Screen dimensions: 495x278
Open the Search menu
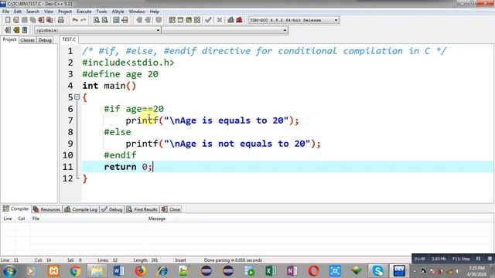point(32,12)
